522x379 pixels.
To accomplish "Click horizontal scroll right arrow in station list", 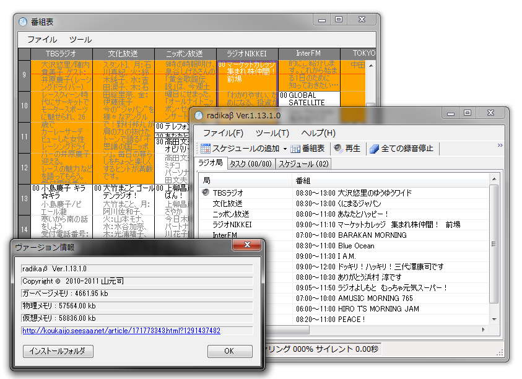I will (484, 329).
